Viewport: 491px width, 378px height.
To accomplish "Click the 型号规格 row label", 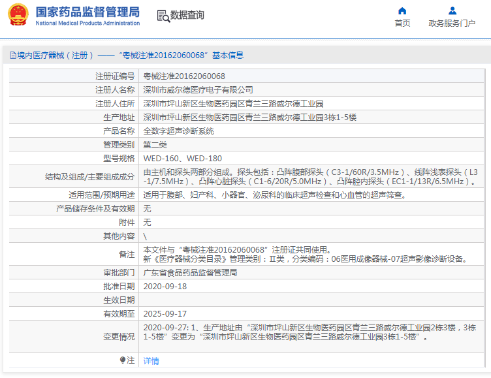I will tap(119, 159).
